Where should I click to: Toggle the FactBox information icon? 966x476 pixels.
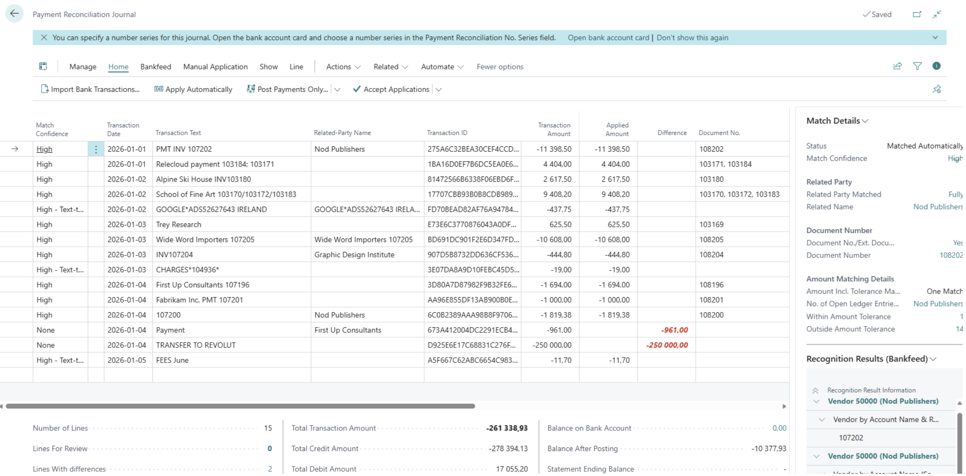pyautogui.click(x=936, y=66)
